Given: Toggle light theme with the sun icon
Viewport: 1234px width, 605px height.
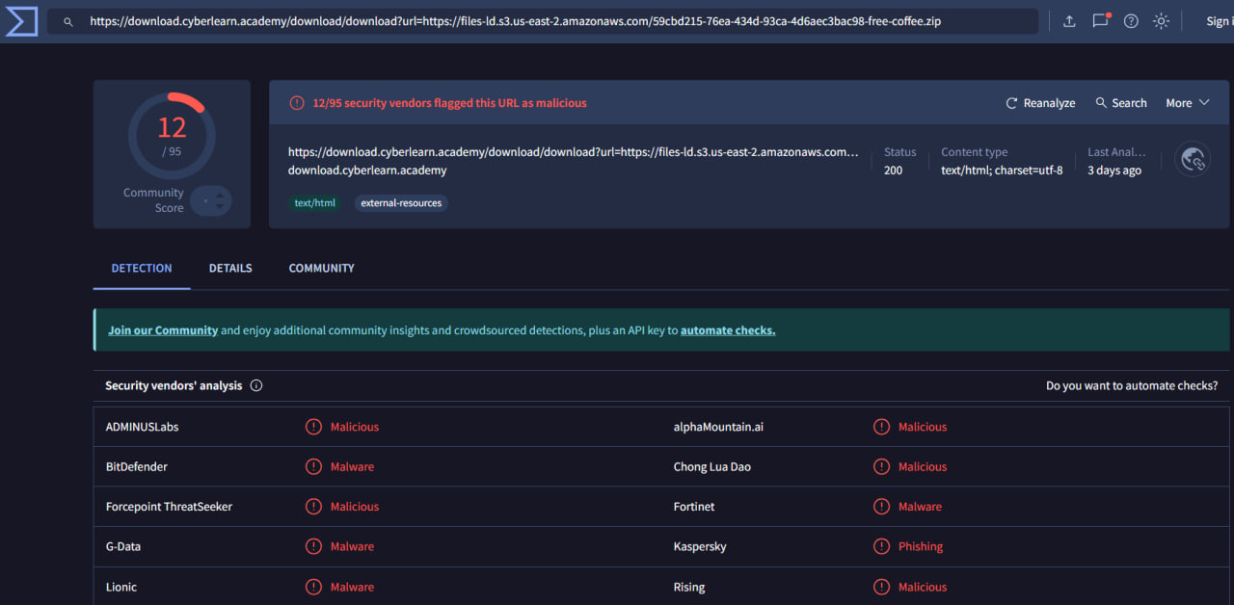Looking at the screenshot, I should pyautogui.click(x=1161, y=20).
